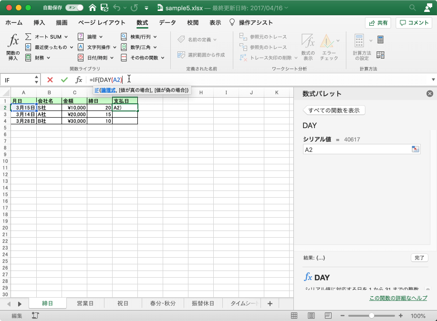Add a new sheet with plus button
Viewport: 437px width, 321px height.
pos(270,304)
